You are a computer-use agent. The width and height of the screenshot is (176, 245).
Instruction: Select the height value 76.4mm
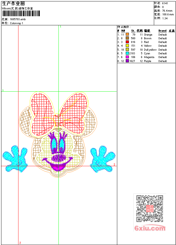click(167, 11)
